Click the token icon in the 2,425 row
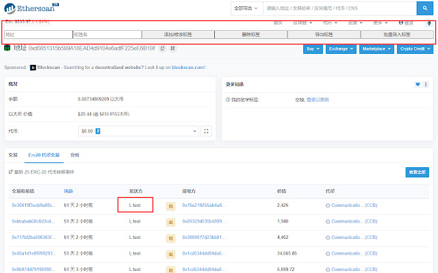Viewport: 438px width, 273px height. tap(328, 205)
